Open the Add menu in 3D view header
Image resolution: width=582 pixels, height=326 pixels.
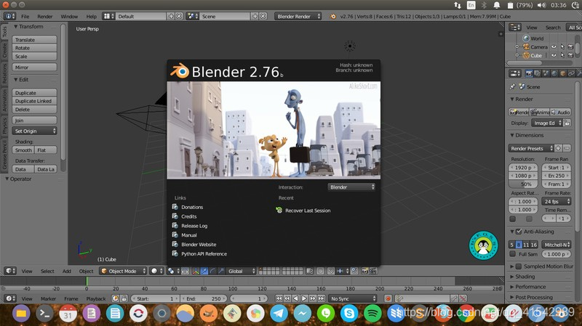pos(67,271)
